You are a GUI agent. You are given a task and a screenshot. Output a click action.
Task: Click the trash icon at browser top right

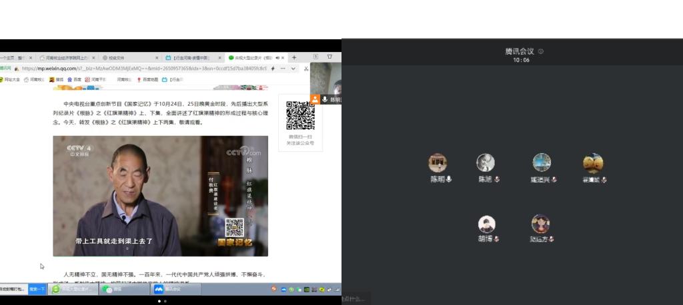[x=329, y=57]
